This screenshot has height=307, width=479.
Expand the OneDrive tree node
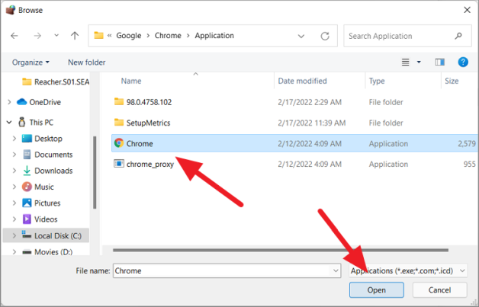pyautogui.click(x=9, y=102)
